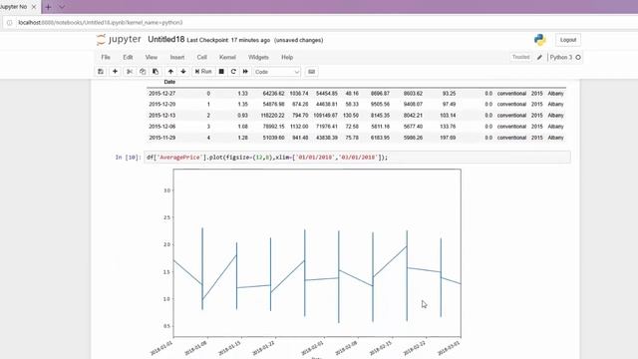Click the Date index header

click(169, 82)
